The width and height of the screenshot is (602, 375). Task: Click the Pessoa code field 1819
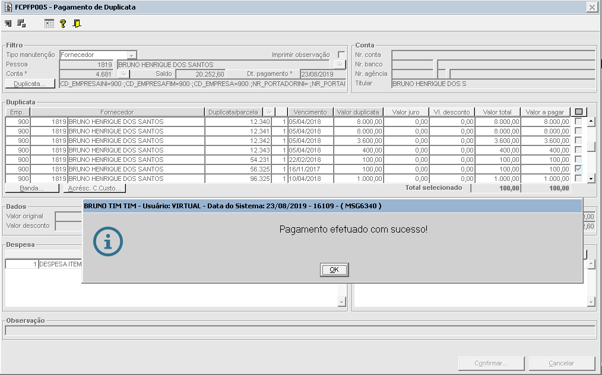(x=87, y=65)
